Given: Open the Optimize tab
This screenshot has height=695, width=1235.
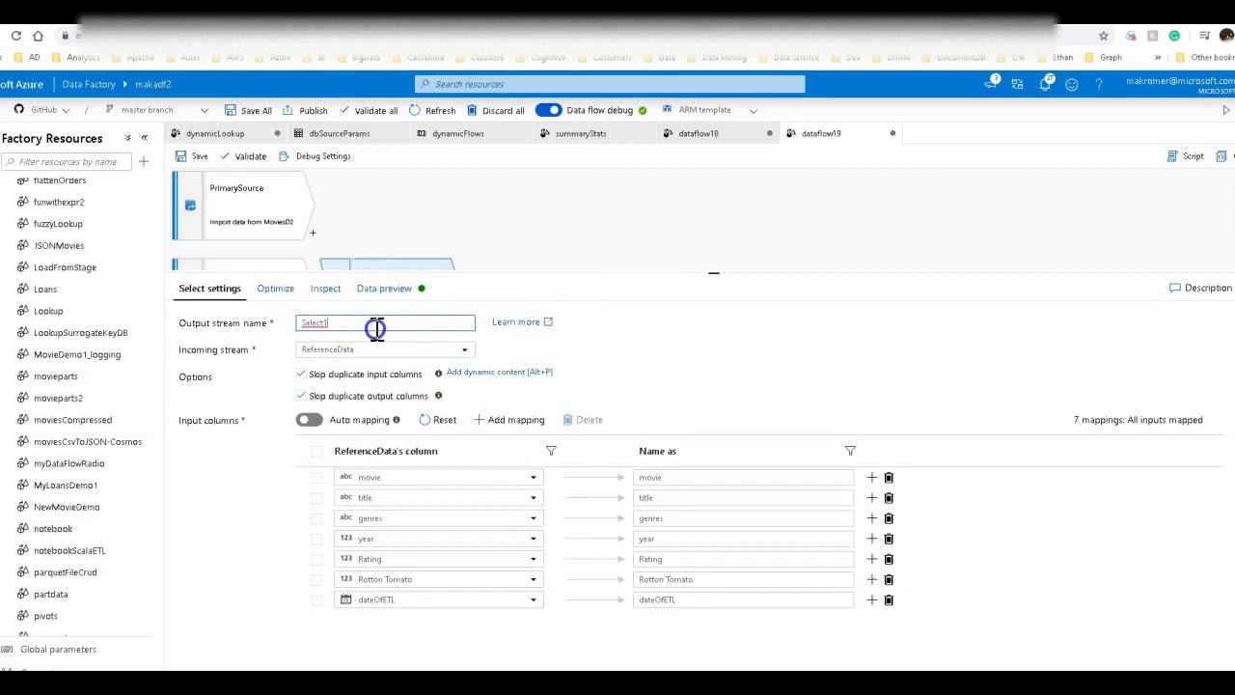Looking at the screenshot, I should [275, 289].
